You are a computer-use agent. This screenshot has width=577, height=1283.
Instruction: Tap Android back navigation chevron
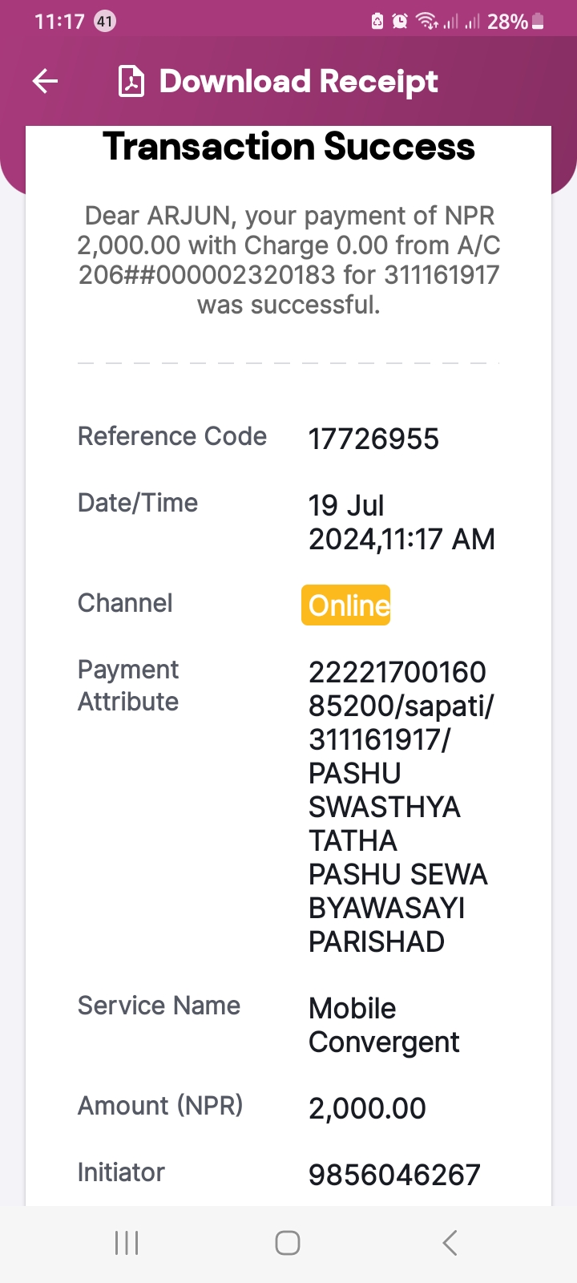[450, 1243]
